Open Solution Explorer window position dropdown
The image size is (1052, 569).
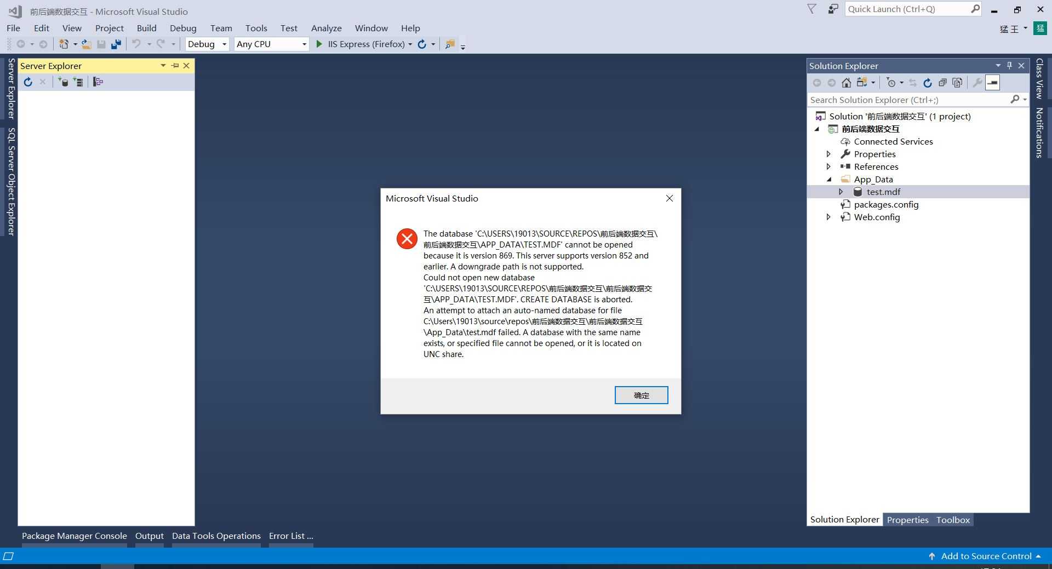(x=998, y=66)
